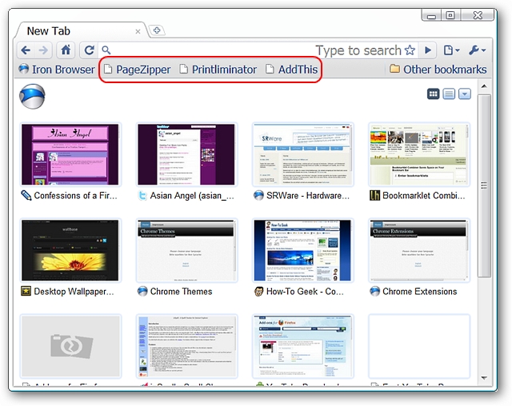Open the page control menu
This screenshot has height=406, width=512.
click(451, 50)
